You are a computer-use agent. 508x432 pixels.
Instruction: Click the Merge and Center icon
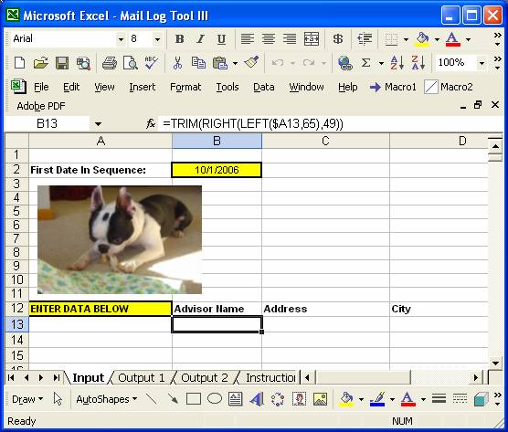point(312,39)
